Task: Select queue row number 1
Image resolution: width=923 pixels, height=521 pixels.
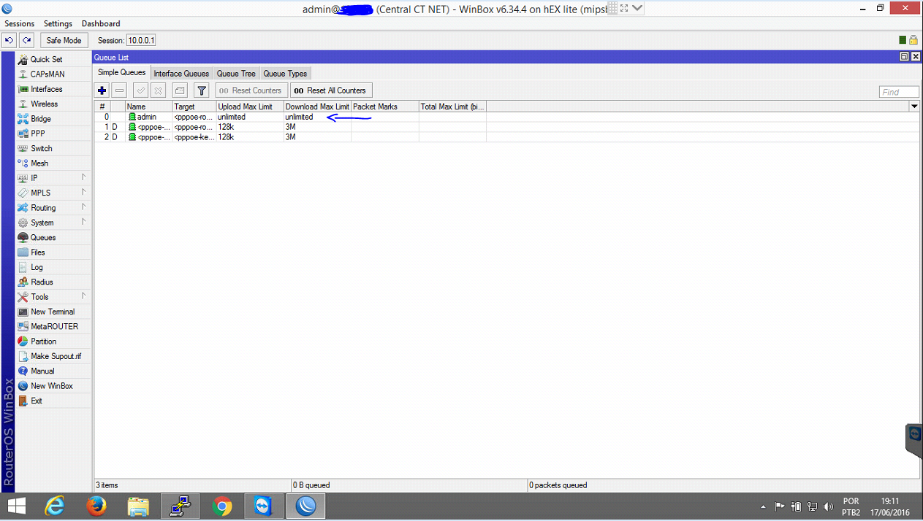Action: [x=506, y=127]
